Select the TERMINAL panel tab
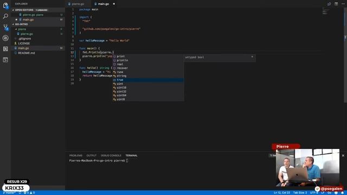 coord(131,155)
